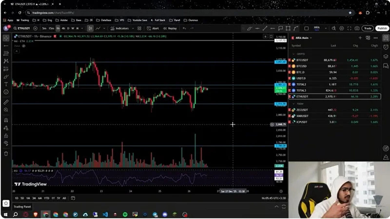The image size is (390, 219).
Task: Click the trash remove-objects icon
Action: click(6, 153)
